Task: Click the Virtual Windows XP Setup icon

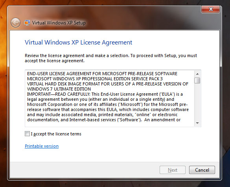Action: (x=27, y=23)
